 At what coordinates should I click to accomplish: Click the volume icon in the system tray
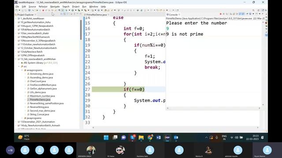pos(237,137)
